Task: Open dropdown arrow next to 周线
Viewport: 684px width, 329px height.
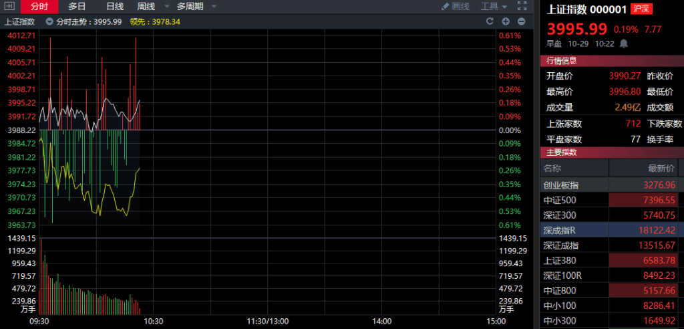Action: coord(164,7)
